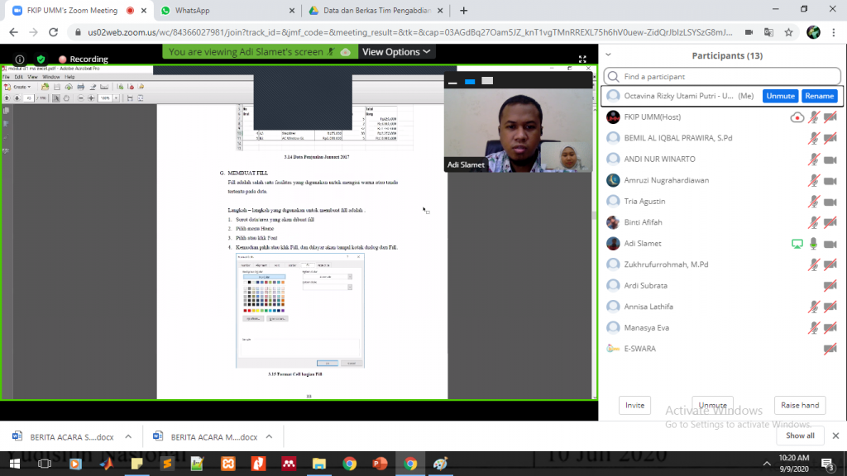The height and width of the screenshot is (476, 847).
Task: Click the meeting information icon
Action: tap(20, 59)
